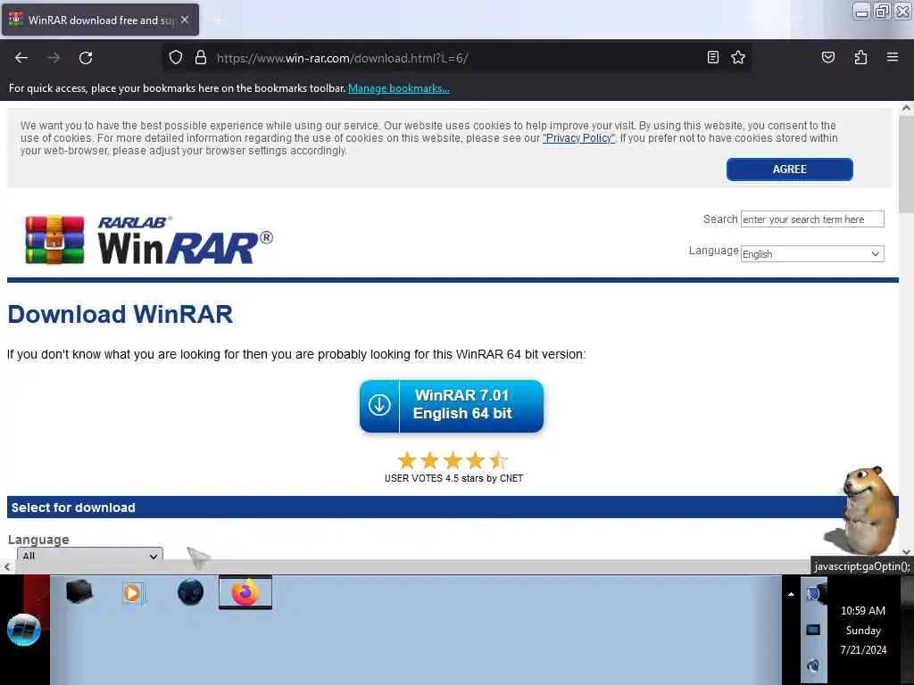Viewport: 914px width, 685px height.
Task: Open the Windows Start orb
Action: [24, 631]
